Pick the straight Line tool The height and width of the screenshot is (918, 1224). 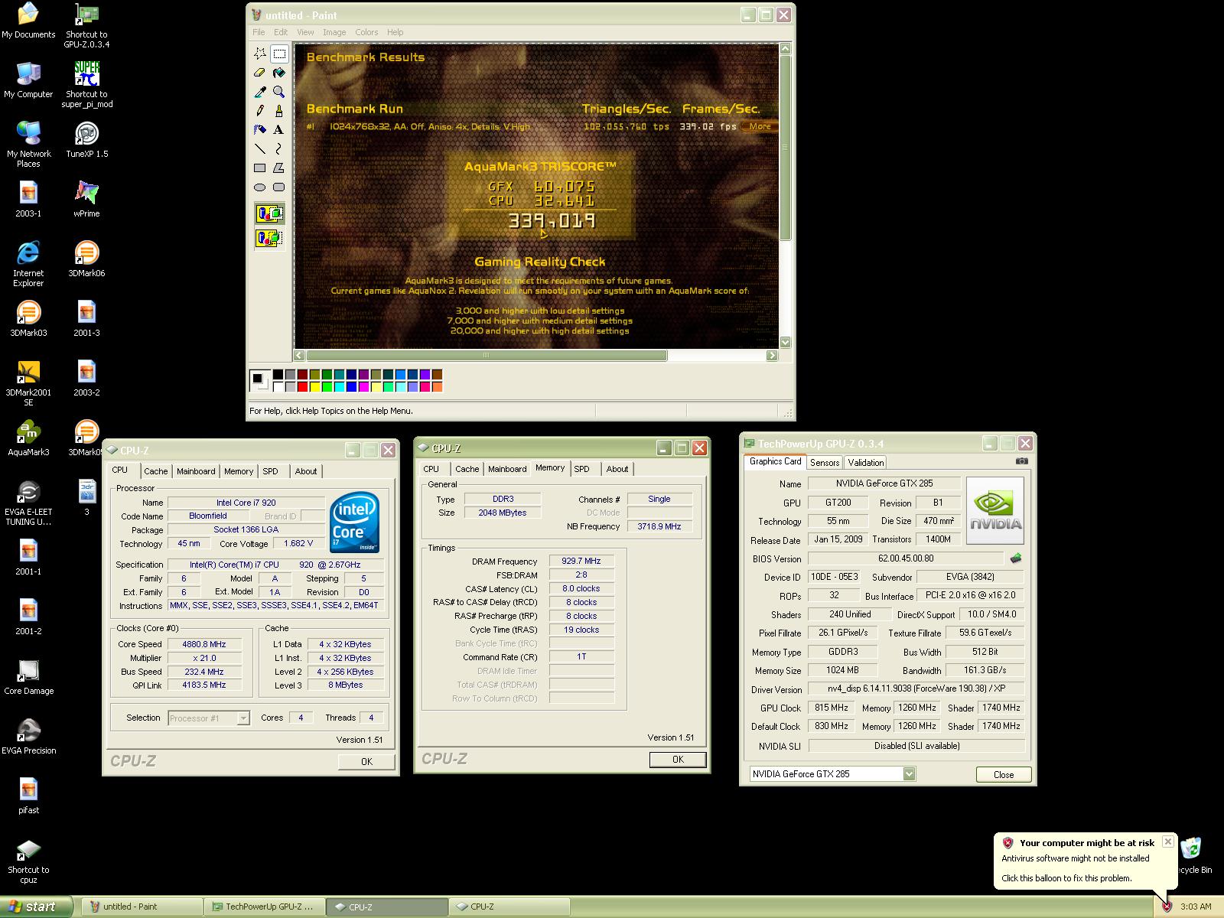pos(260,149)
